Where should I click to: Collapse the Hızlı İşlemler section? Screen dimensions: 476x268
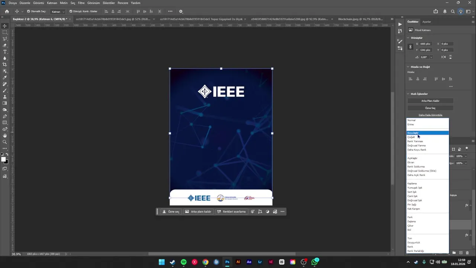coord(408,94)
